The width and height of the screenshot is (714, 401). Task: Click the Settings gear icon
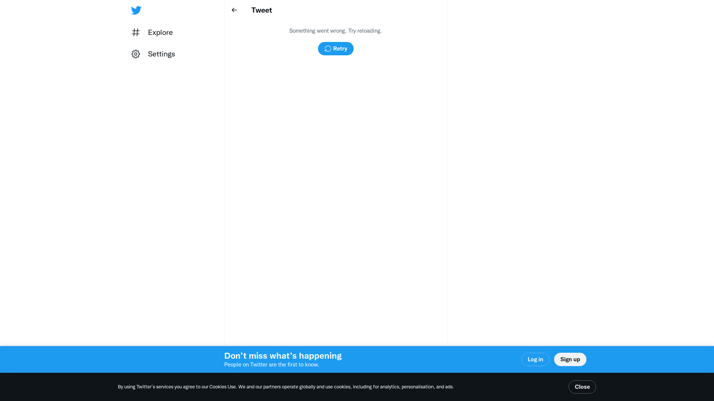[136, 54]
